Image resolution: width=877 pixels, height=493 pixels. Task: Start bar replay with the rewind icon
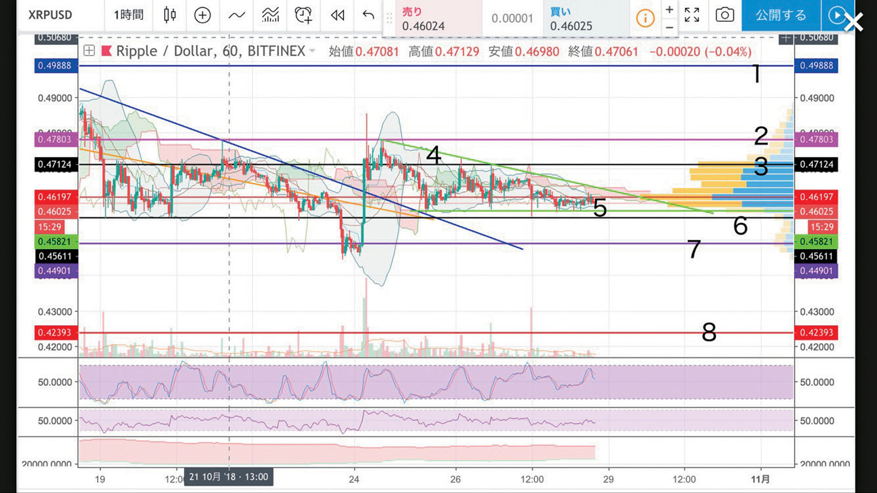tap(337, 15)
